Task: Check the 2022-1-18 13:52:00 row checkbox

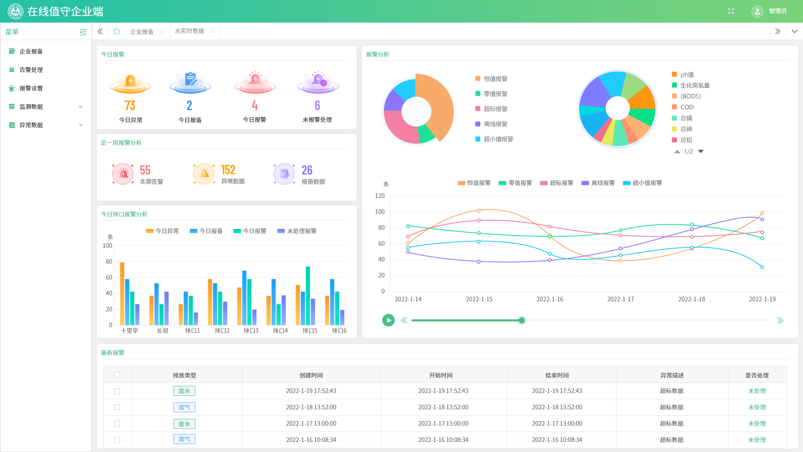Action: click(x=117, y=407)
